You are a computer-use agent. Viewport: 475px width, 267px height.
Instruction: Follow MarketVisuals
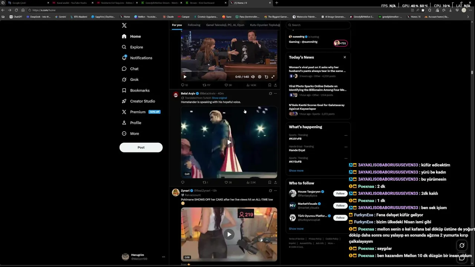(340, 205)
